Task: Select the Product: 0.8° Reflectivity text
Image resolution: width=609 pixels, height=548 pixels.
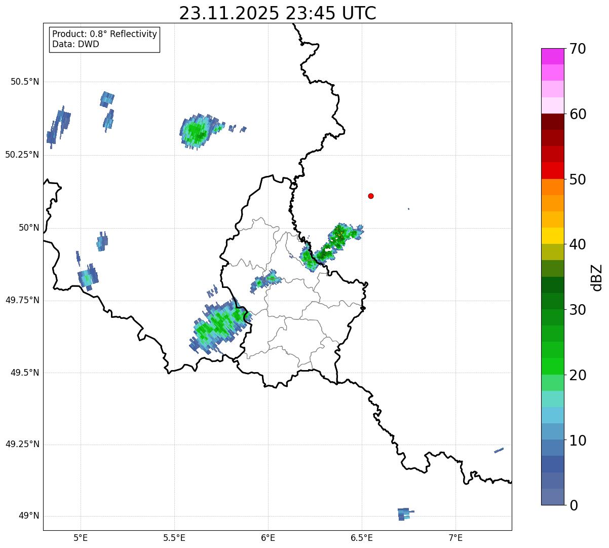Action: [x=105, y=34]
